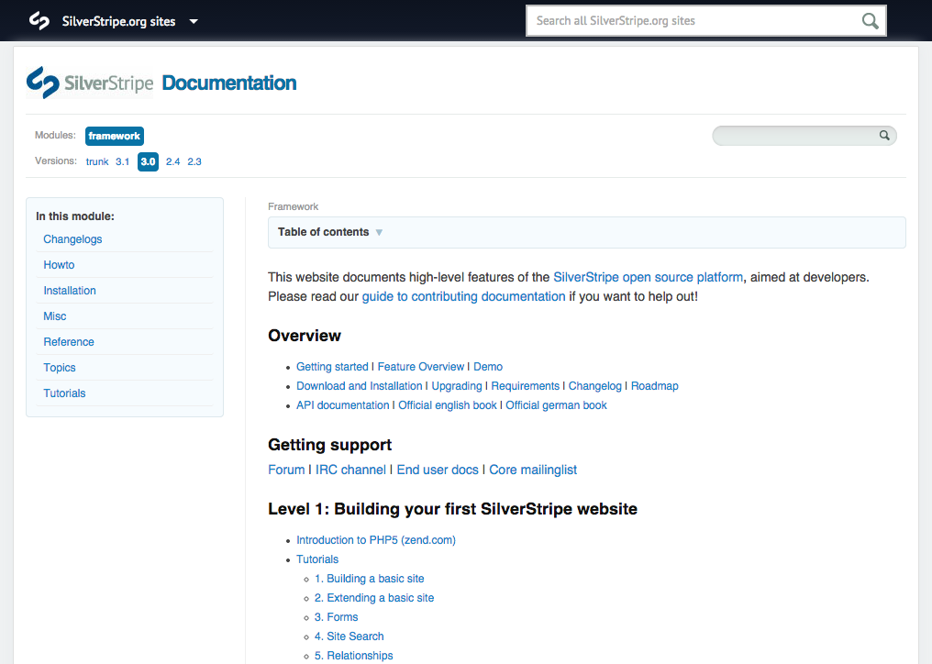Click the magnifier icon in the top search bar
The image size is (932, 664).
869,19
